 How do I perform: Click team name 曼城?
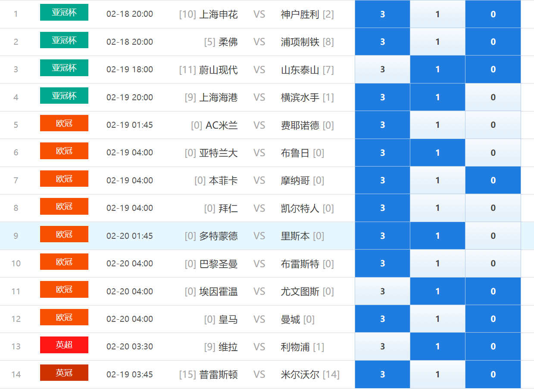pos(290,319)
